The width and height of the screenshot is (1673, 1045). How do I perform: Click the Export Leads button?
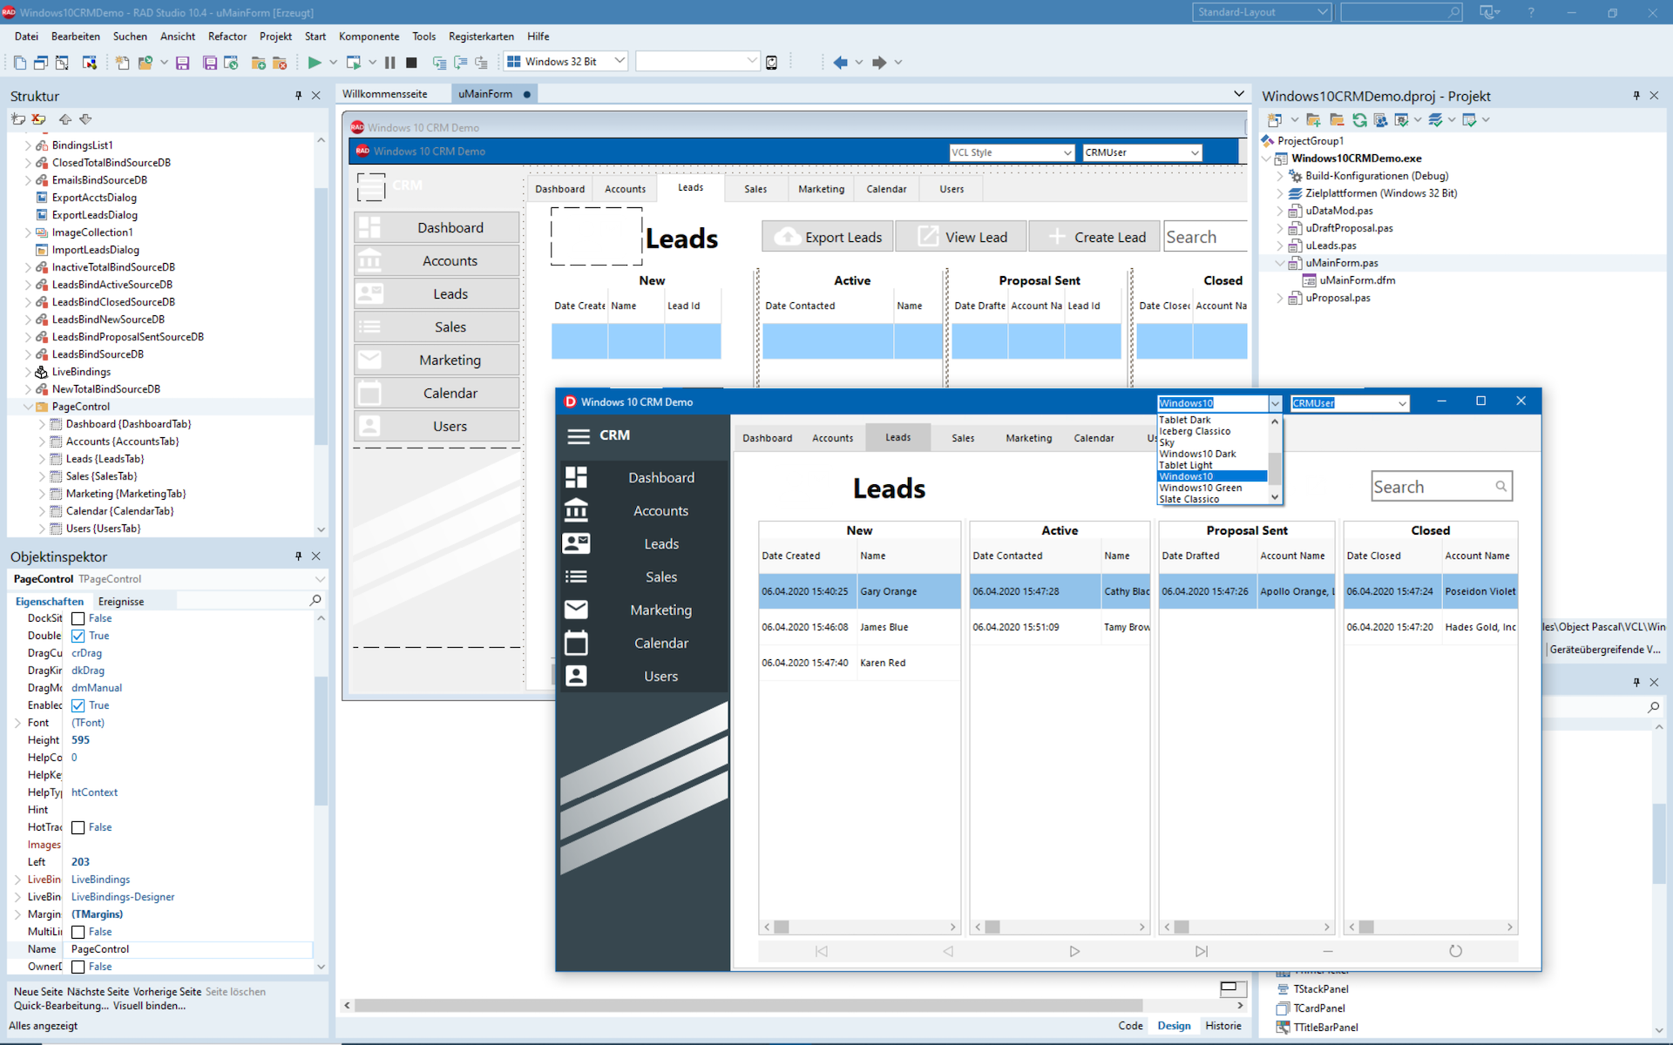coord(828,237)
